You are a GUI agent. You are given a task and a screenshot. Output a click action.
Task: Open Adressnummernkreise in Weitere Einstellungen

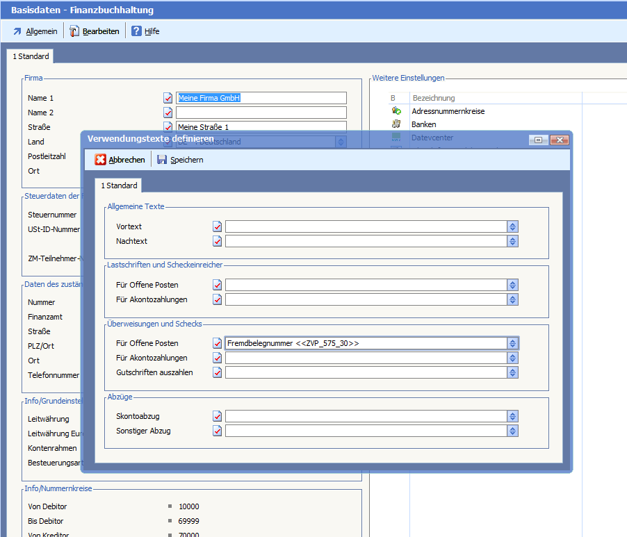click(x=448, y=111)
